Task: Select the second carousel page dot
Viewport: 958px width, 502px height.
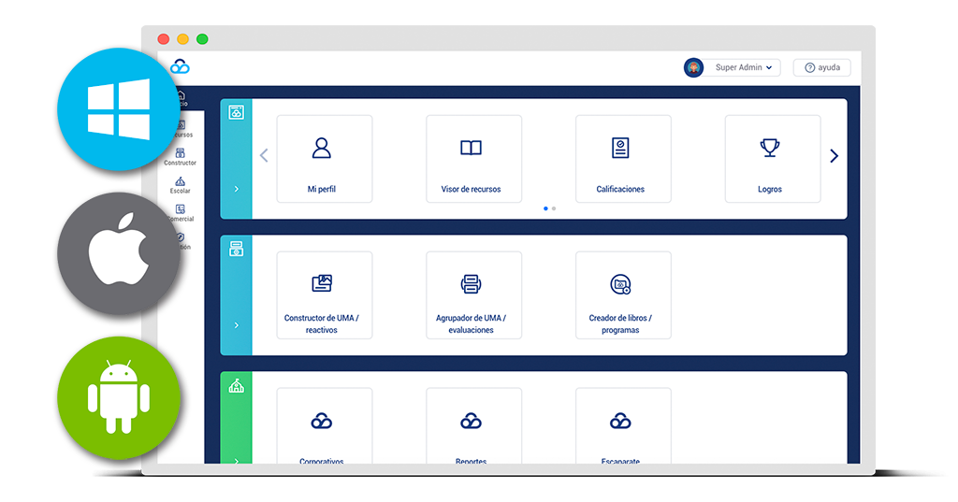Action: [x=554, y=208]
